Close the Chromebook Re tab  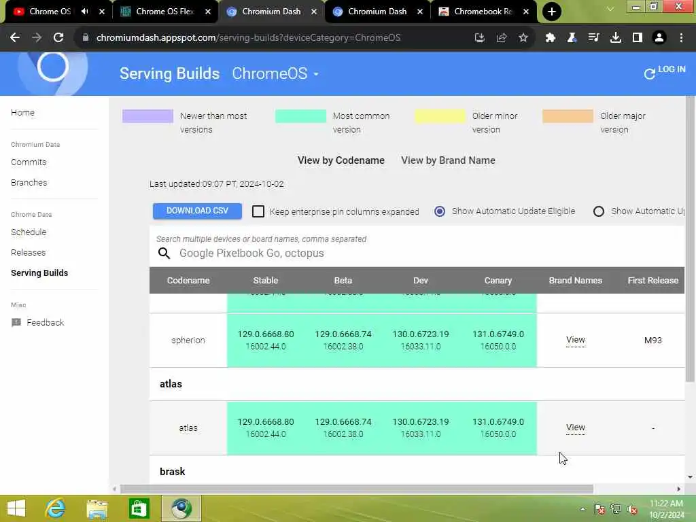[526, 12]
